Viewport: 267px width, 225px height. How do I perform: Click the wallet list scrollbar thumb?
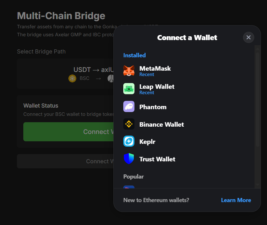point(257,99)
